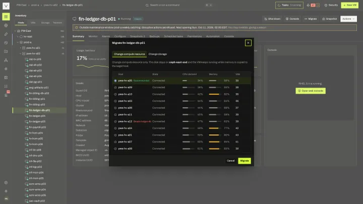Viewport: 363px width, 204px height.
Task: Open the settings gear in left sidebar
Action: pos(6,182)
